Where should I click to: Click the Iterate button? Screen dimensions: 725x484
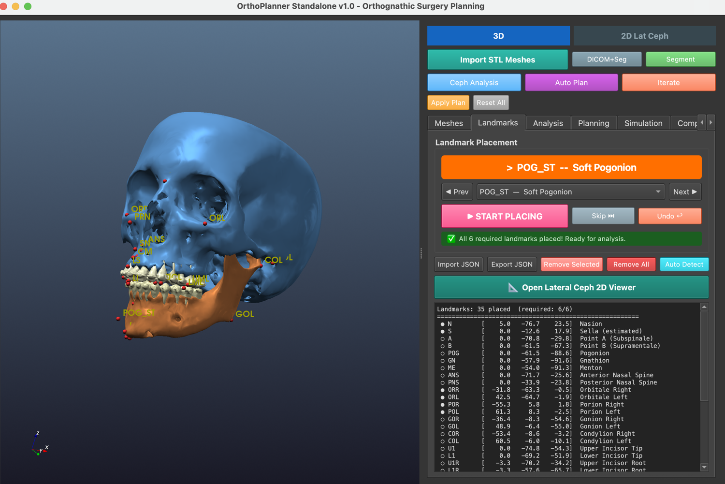[x=668, y=82]
